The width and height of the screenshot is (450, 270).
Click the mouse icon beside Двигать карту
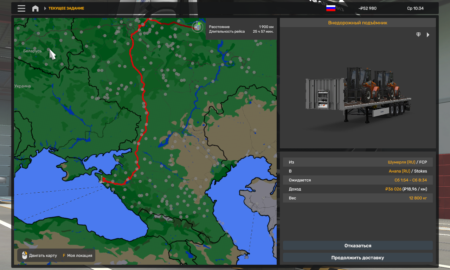(x=24, y=256)
